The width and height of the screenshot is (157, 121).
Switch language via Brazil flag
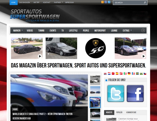pos(141,74)
